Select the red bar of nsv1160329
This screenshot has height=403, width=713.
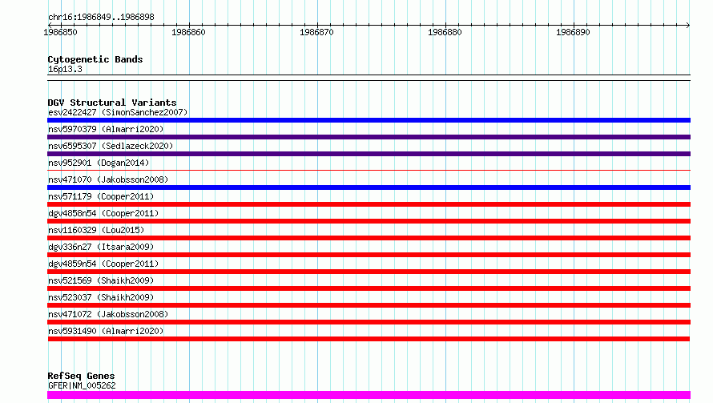tap(369, 238)
